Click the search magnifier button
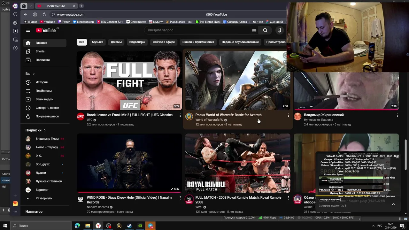The image size is (409, 230). click(265, 30)
